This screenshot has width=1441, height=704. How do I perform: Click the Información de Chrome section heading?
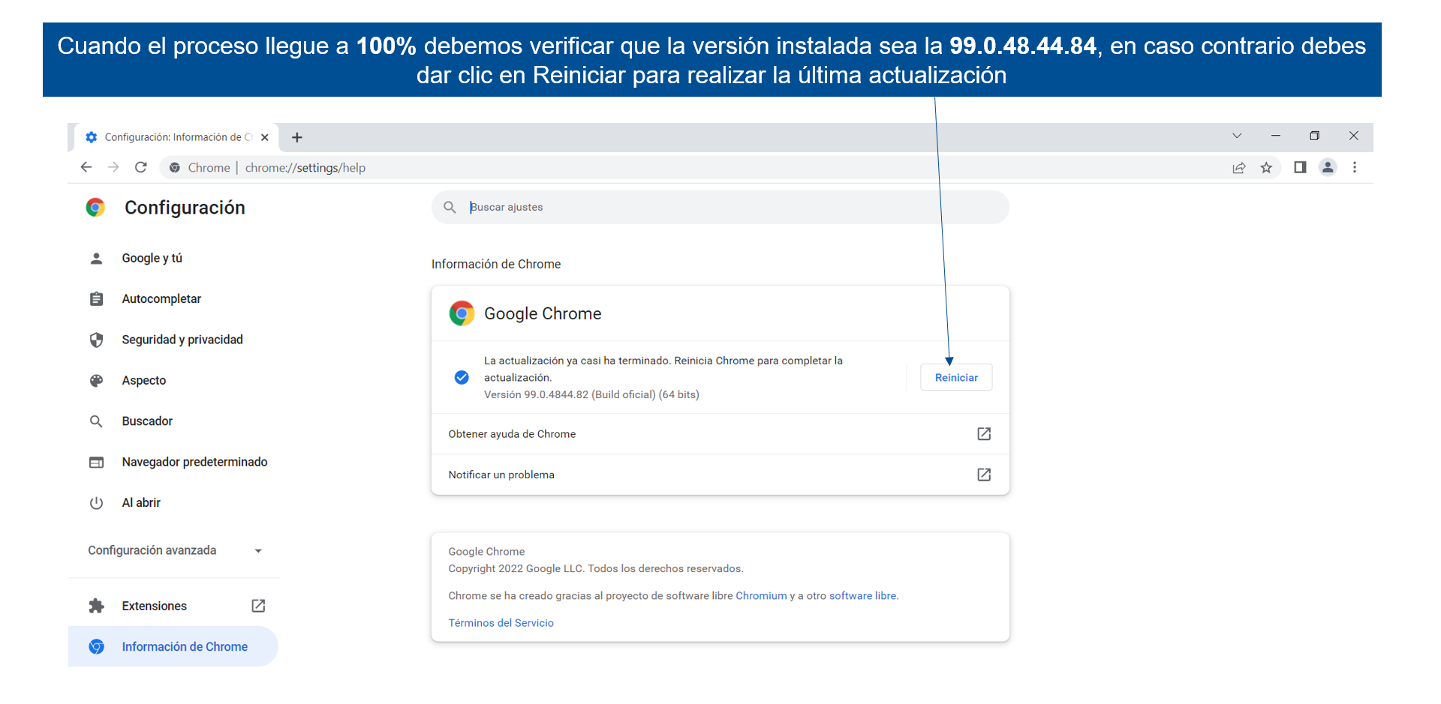496,264
